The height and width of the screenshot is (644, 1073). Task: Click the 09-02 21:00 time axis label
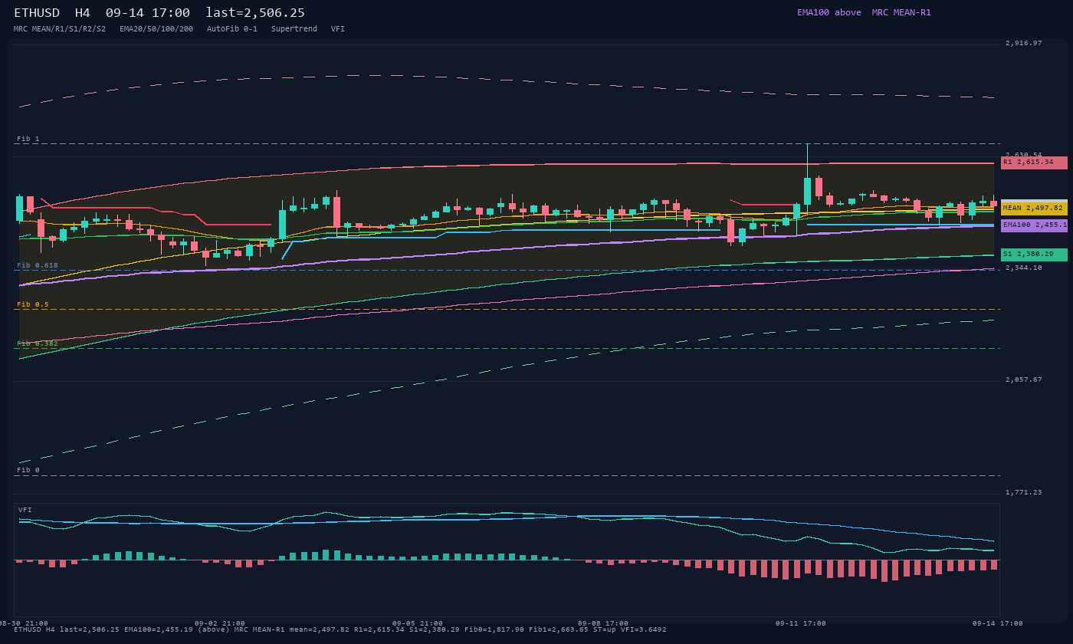pos(220,623)
